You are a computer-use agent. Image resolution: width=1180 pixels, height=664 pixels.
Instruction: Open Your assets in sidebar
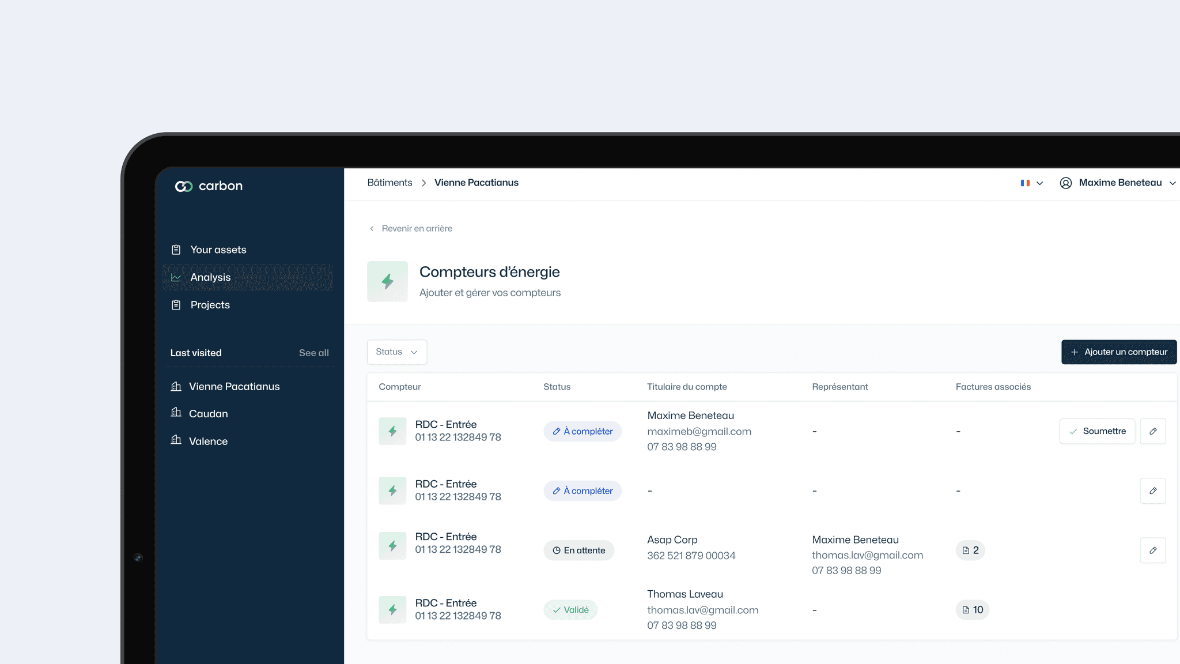click(x=218, y=250)
